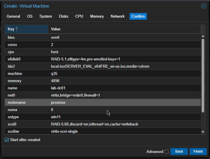The image size is (210, 159).
Task: Select the cores row key
Action: pos(26,45)
